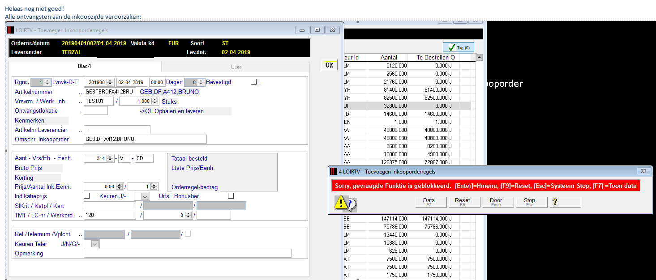656x280 pixels.
Task: Click the empty Ontvangstlokatie field
Action: (x=96, y=110)
